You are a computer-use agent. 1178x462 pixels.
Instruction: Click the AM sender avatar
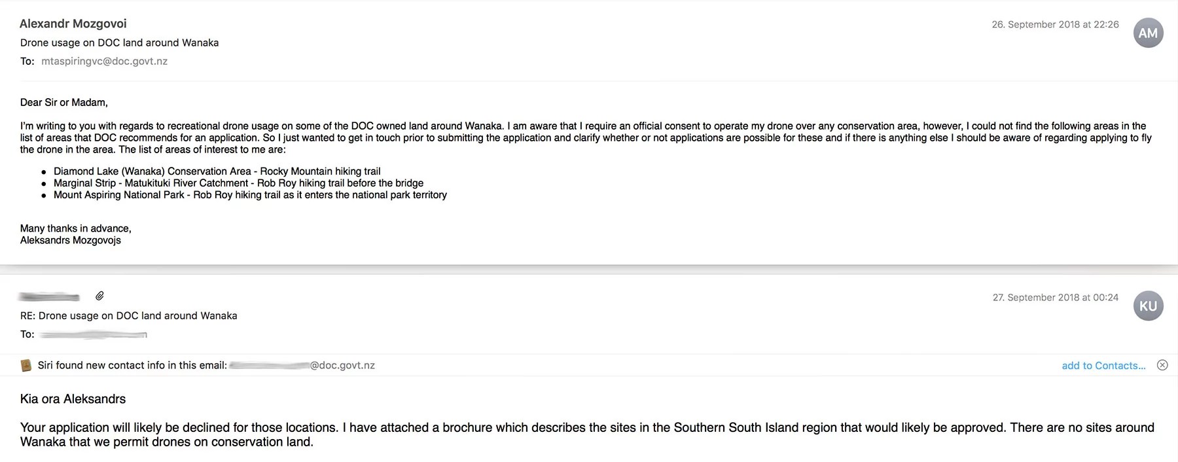coord(1148,33)
